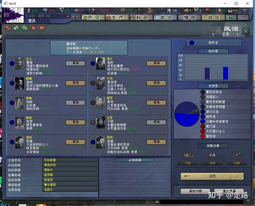
Task: Switch to the 情报 tab
Action: click(189, 17)
